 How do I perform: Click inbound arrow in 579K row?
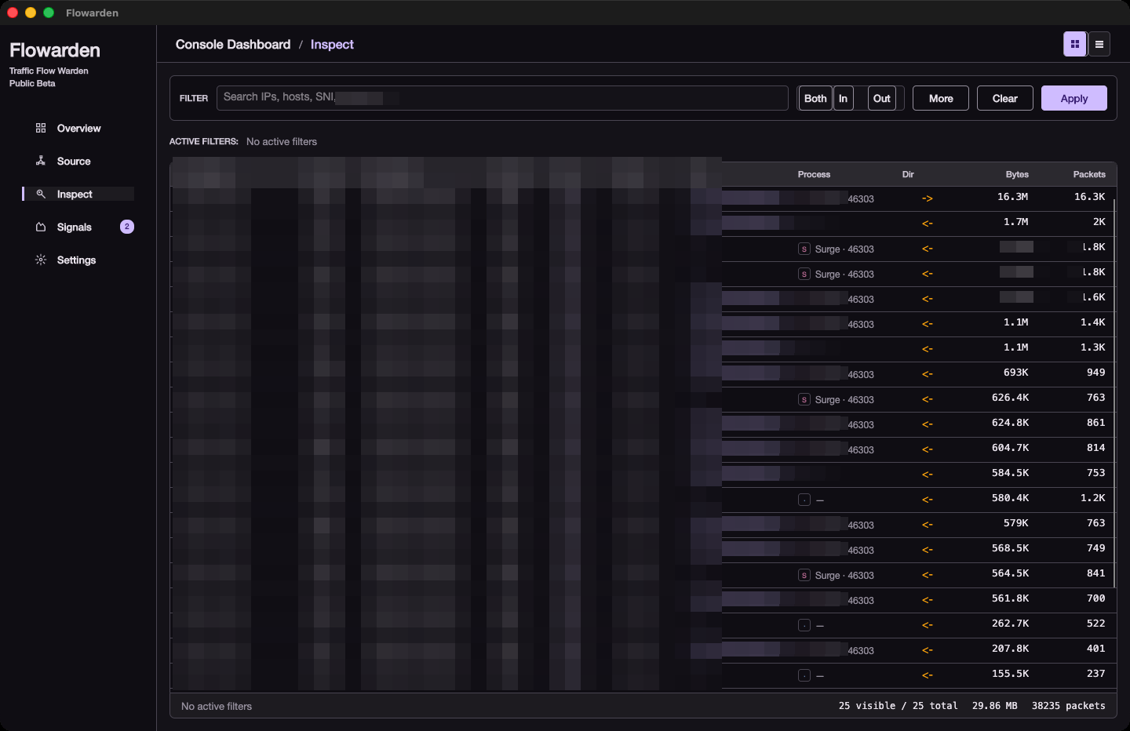928,525
